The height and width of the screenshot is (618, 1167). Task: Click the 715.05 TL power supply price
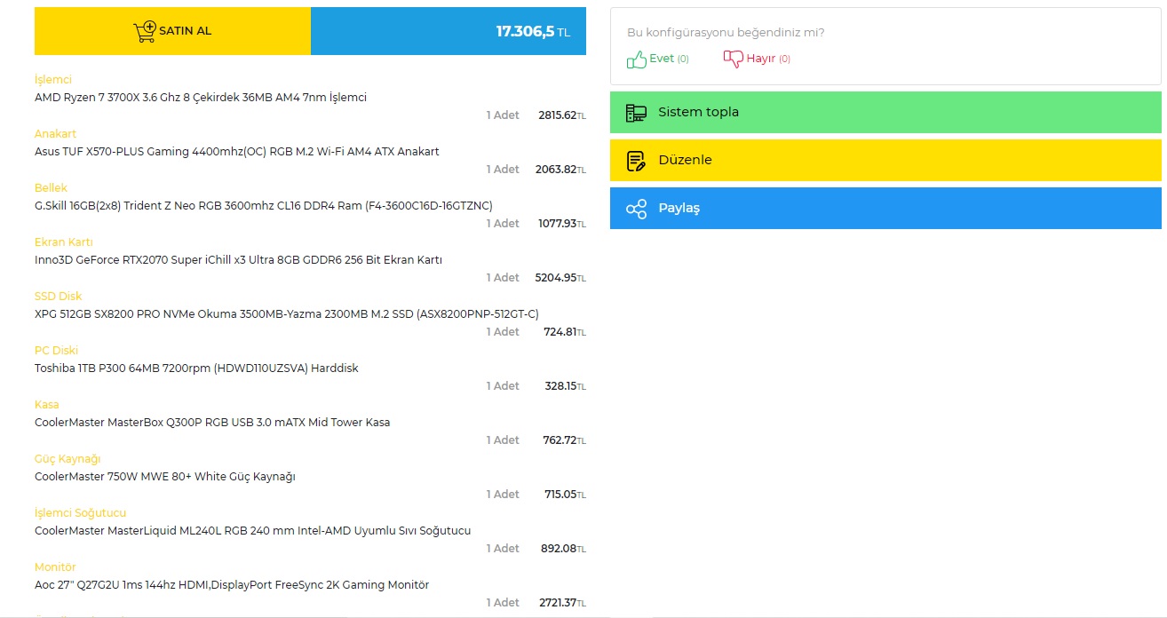pos(566,495)
